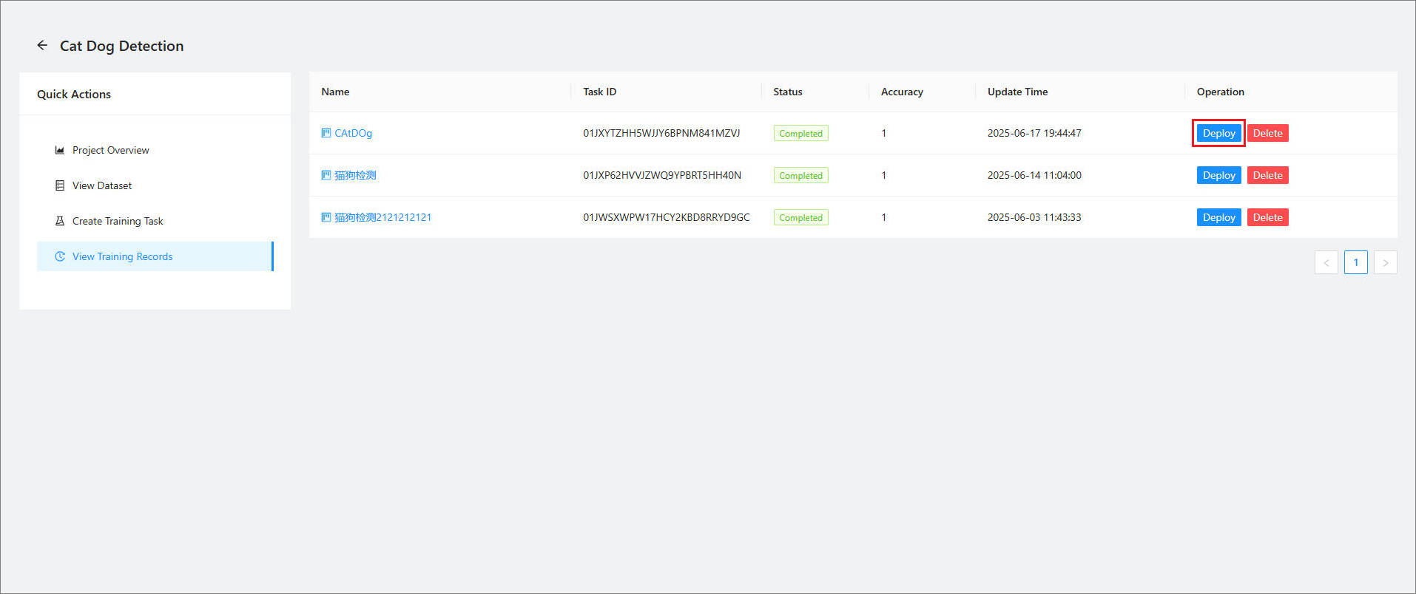
Task: Click the Create Training Task flask icon
Action: [60, 221]
